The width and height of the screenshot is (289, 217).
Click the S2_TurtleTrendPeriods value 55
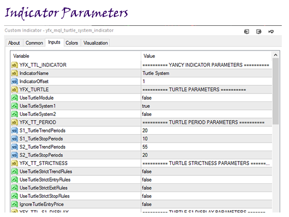coord(145,147)
